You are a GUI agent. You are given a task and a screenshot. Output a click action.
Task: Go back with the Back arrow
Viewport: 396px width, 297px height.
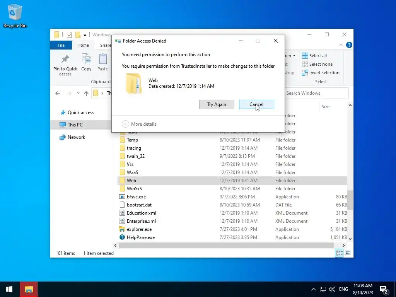click(x=58, y=93)
